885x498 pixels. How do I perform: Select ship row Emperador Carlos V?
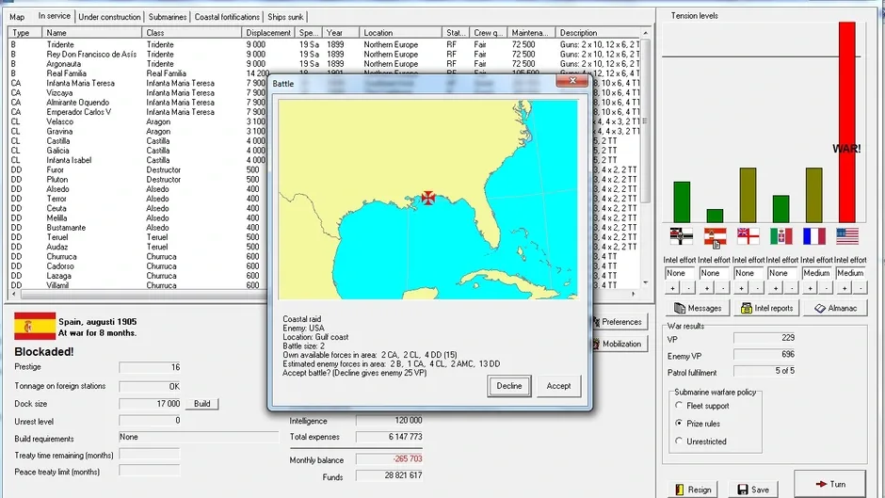[x=325, y=112]
